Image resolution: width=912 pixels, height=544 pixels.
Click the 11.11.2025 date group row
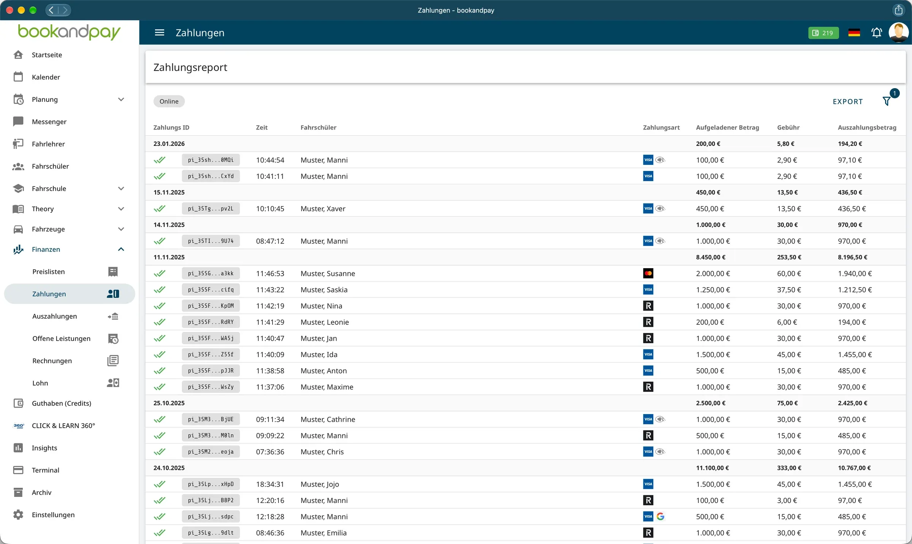(526, 257)
